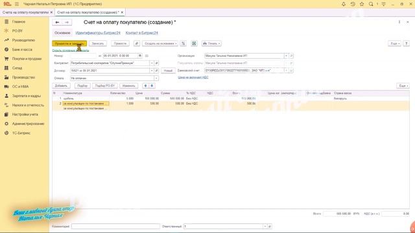Open Склад section in sidebar
Image resolution: width=415 pixels, height=233 pixels.
(17, 68)
